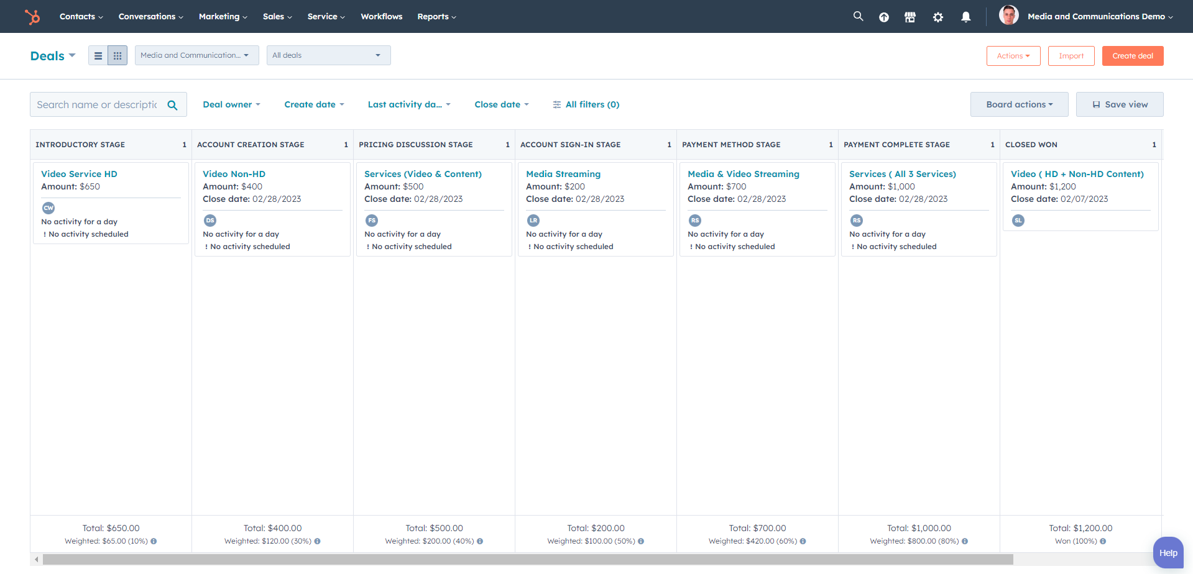
Task: Click the Create deal button
Action: click(x=1132, y=56)
